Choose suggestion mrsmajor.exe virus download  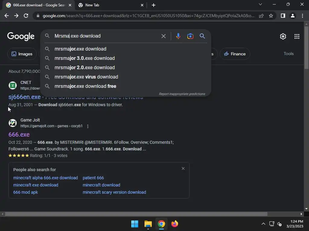[x=126, y=77]
